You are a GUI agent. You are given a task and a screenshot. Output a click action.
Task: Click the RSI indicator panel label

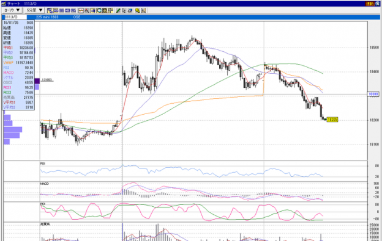[x=42, y=164]
